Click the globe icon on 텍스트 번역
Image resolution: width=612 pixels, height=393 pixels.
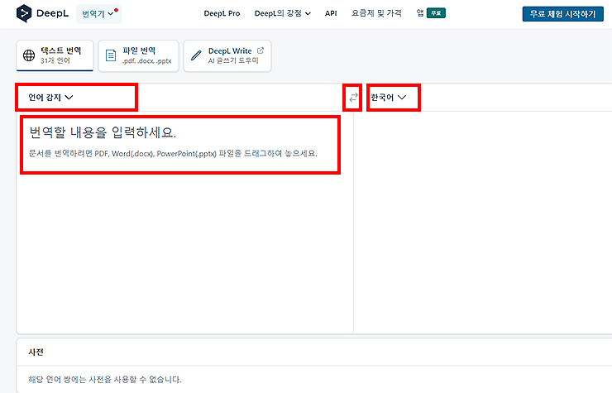29,55
